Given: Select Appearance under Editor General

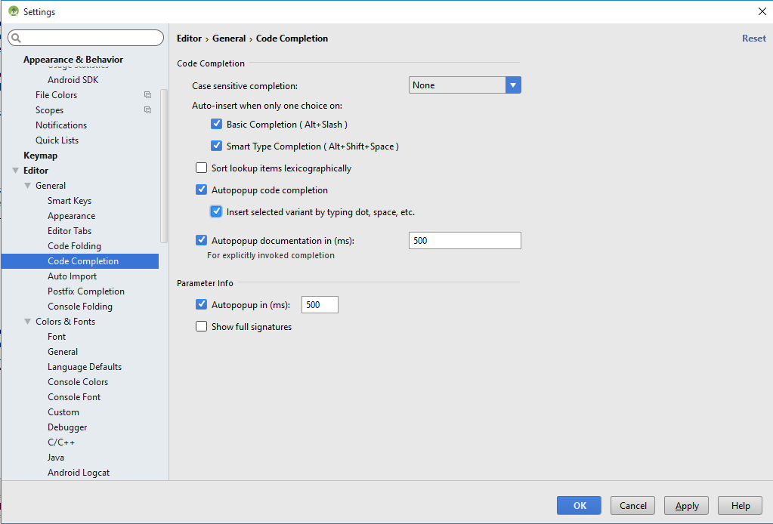Looking at the screenshot, I should [72, 216].
